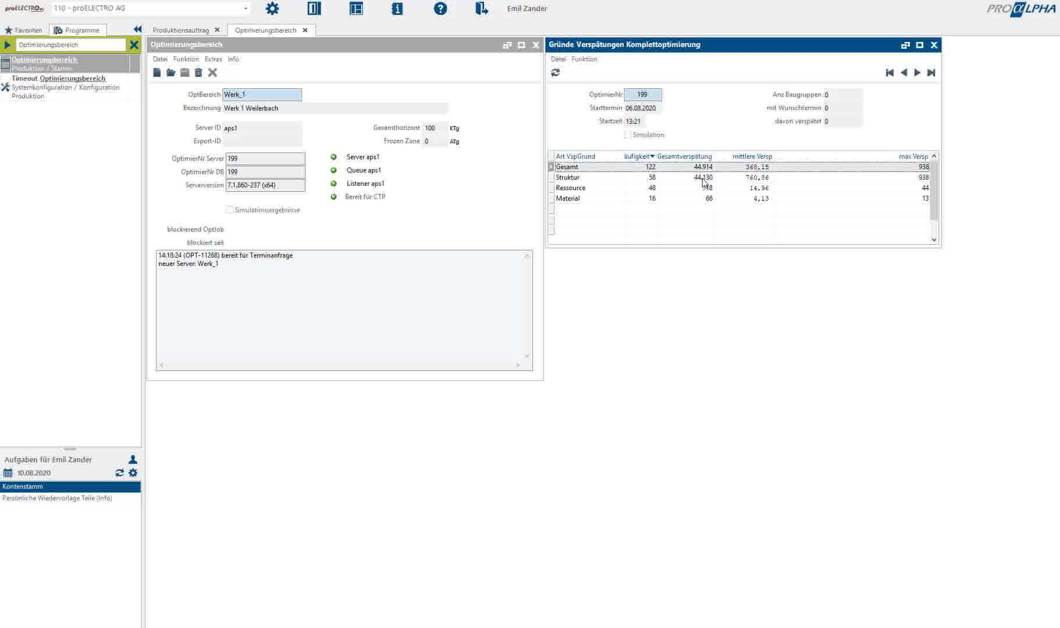Click the save disk icon

coord(184,73)
